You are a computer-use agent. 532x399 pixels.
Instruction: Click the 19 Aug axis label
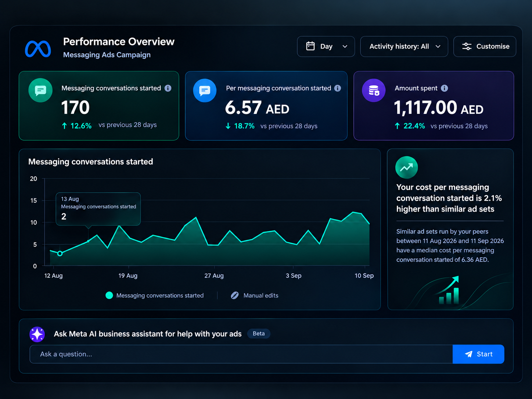tap(128, 276)
